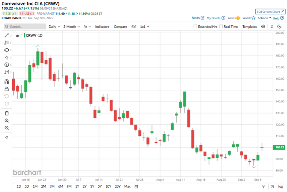Select the 2M range tab
The image size is (287, 192).
(x=43, y=186)
